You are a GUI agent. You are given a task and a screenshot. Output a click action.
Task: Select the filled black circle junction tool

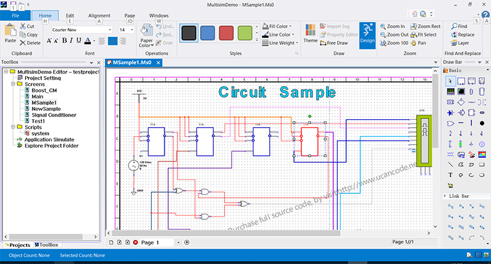482,123
